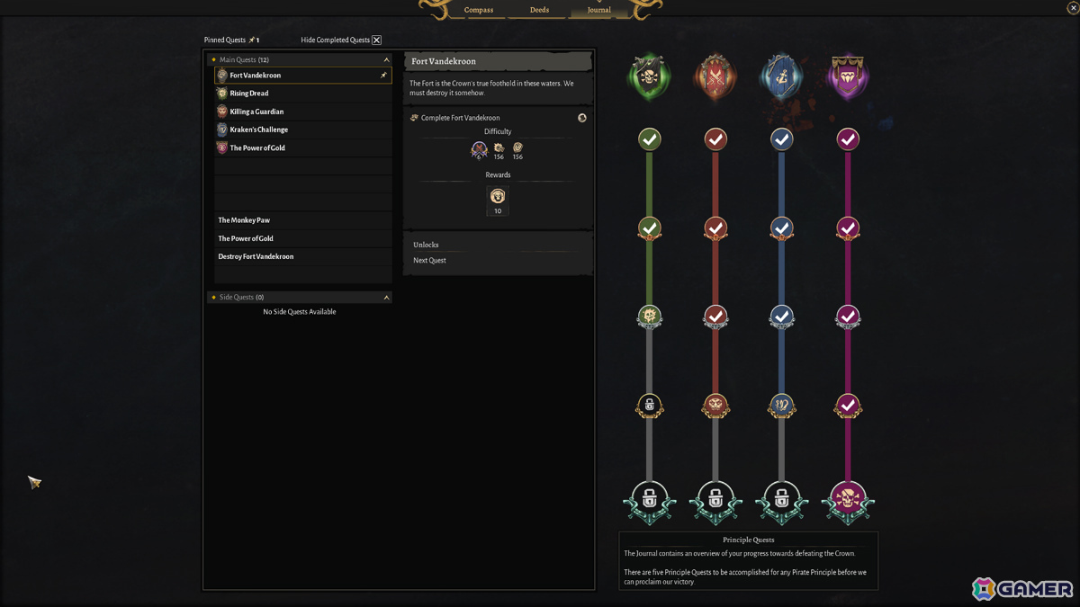Click the second checkmark node on green track
Image resolution: width=1080 pixels, height=607 pixels.
[649, 228]
